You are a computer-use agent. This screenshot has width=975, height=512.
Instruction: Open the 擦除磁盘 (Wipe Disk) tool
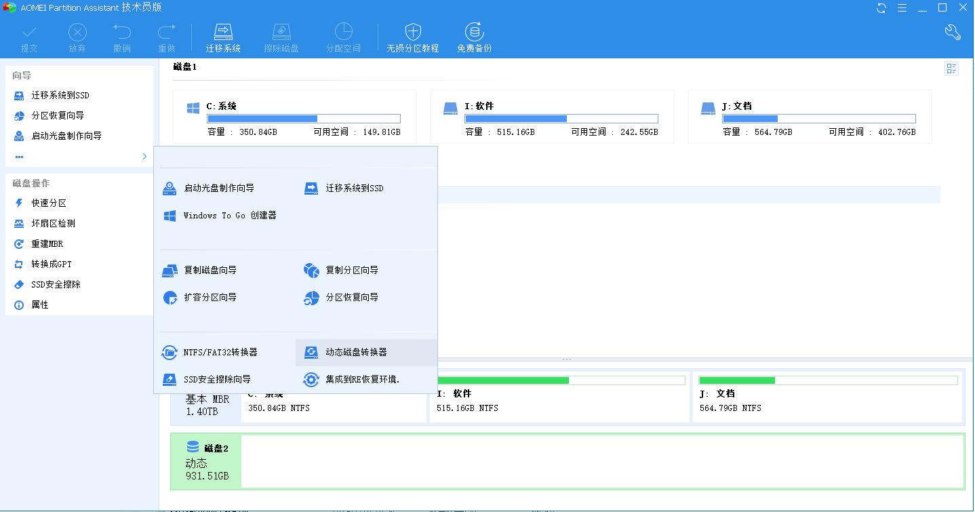(x=281, y=37)
